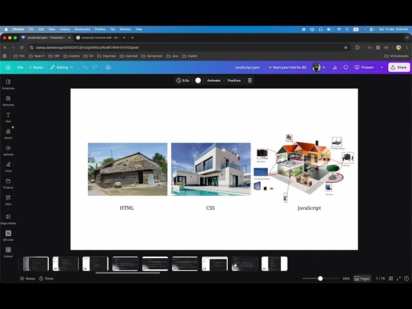Reload the page in Chrome
The height and width of the screenshot is (309, 412).
[21, 48]
